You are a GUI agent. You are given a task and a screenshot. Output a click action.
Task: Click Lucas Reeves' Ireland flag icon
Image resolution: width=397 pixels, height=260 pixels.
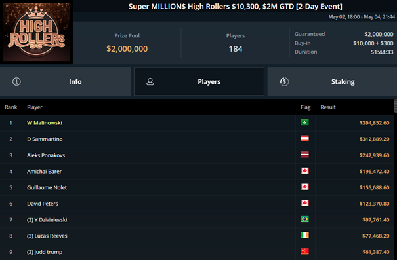304,236
